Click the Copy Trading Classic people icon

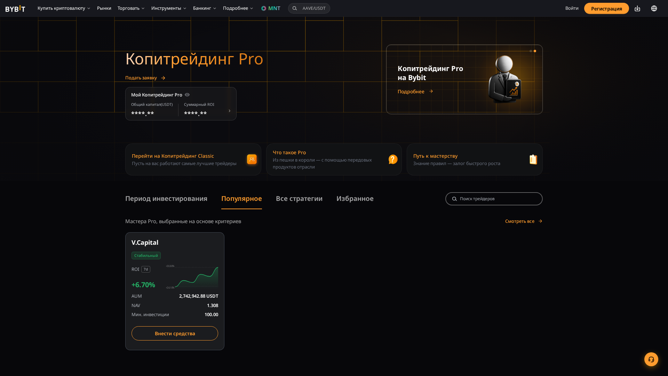[252, 159]
